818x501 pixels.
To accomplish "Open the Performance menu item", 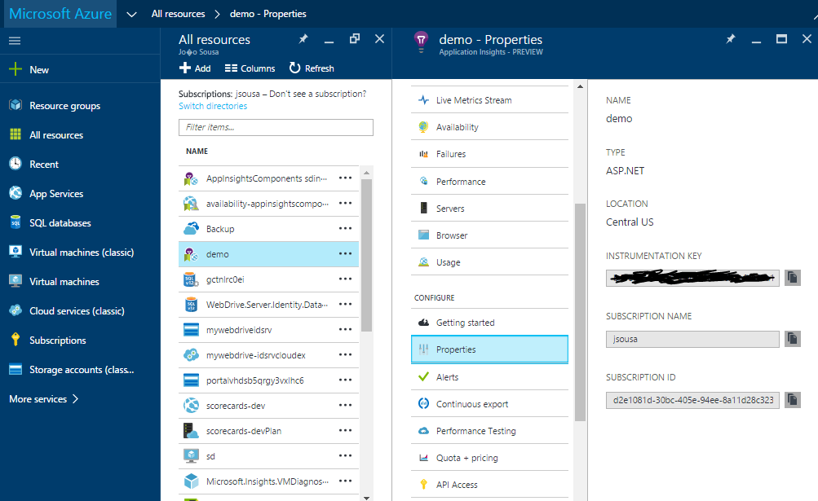I will point(489,182).
